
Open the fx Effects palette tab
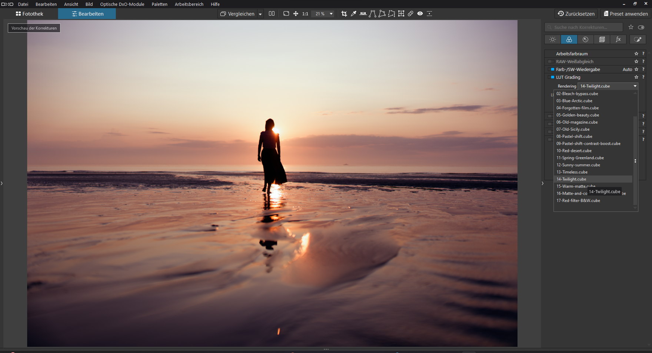pos(618,40)
